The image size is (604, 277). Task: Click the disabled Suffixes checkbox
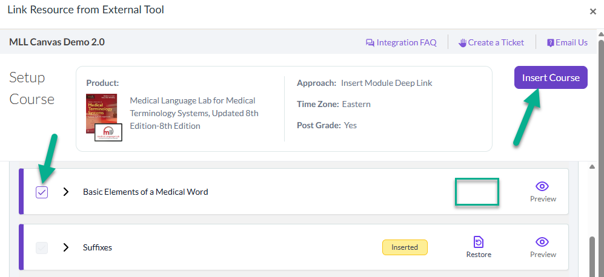42,248
